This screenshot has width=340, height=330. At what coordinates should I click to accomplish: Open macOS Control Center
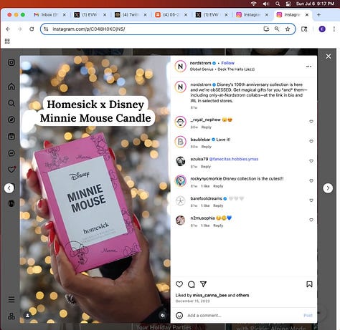288,4
